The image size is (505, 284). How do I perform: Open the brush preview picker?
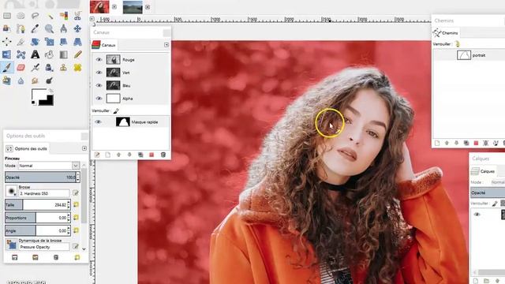[11, 191]
